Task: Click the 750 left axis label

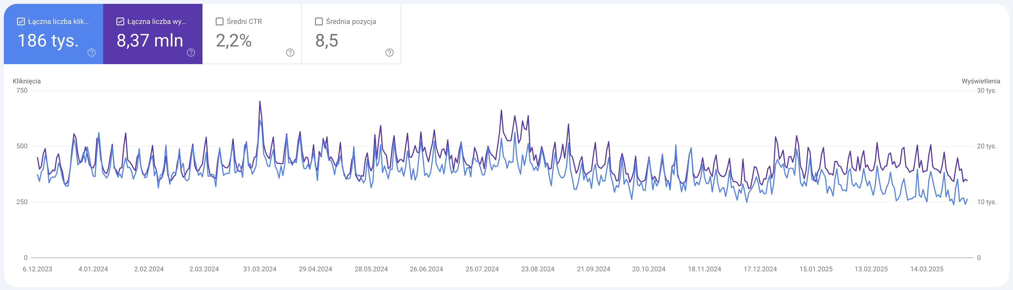Action: pyautogui.click(x=22, y=91)
